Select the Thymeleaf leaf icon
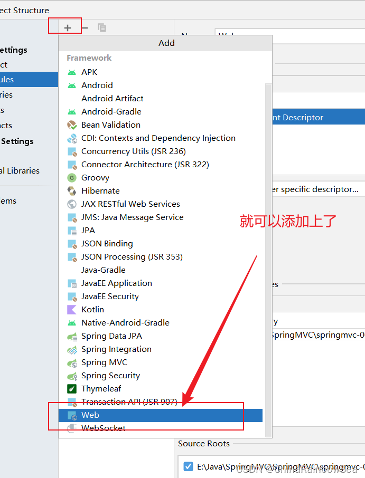365x478 pixels. (72, 389)
